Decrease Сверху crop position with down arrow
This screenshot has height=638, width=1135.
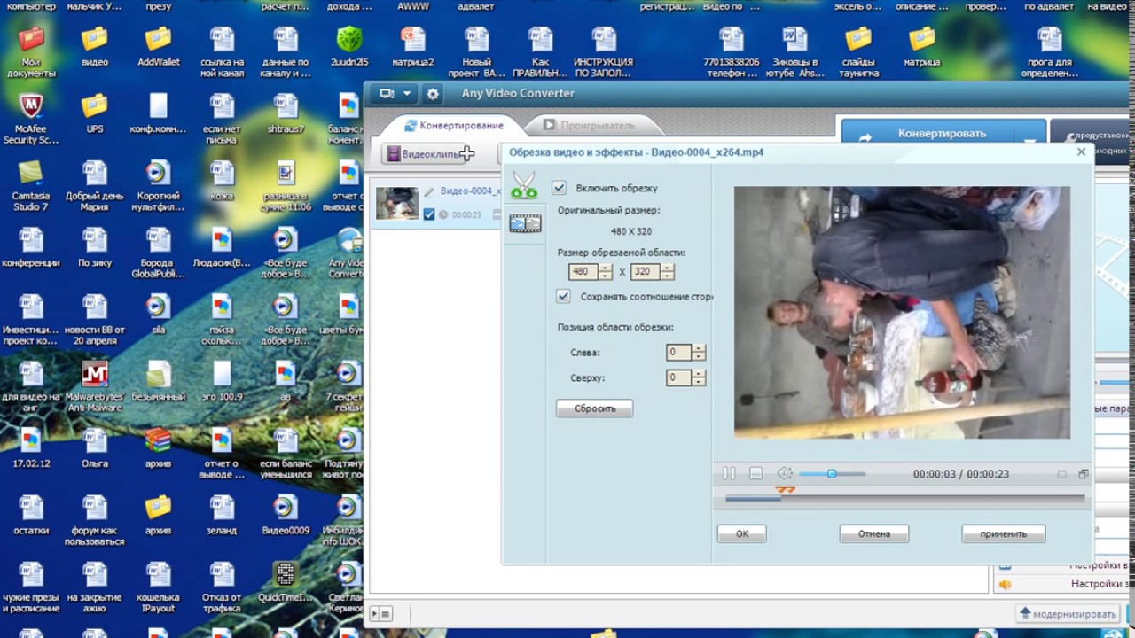click(x=700, y=382)
